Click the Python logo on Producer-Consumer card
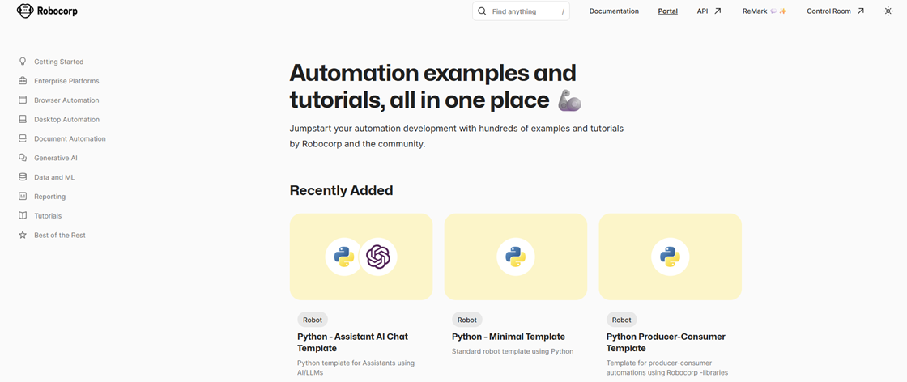Screen dimensions: 907x382 pyautogui.click(x=670, y=257)
